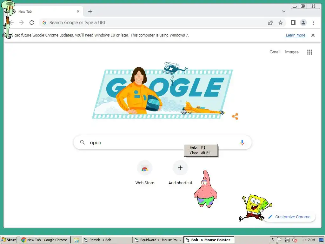Share the Google doodle

235,116
